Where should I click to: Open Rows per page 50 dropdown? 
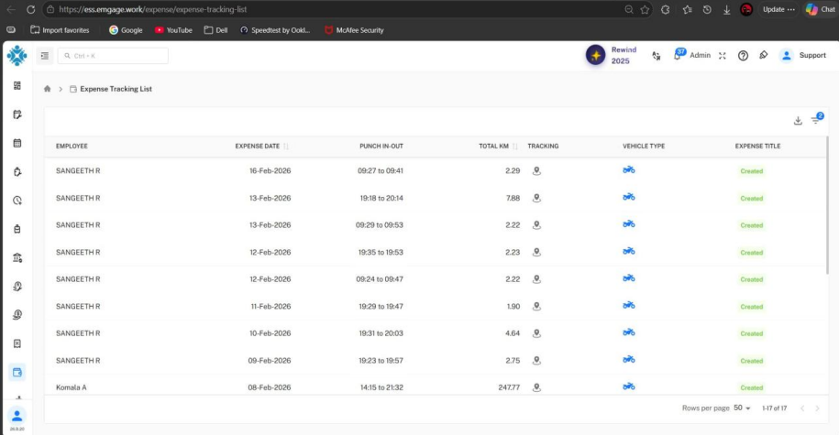pos(742,408)
